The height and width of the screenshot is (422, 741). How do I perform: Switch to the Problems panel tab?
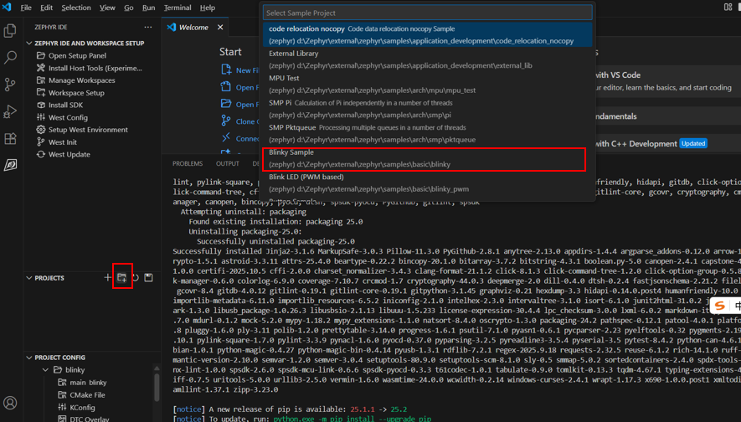(x=188, y=164)
